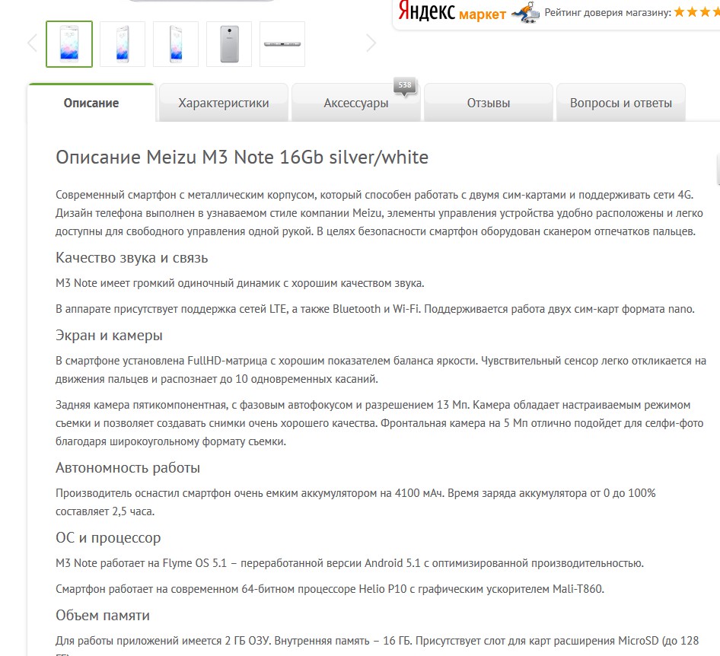Click the Автономность работы heading
Viewport: 720px width, 656px height.
pos(128,468)
